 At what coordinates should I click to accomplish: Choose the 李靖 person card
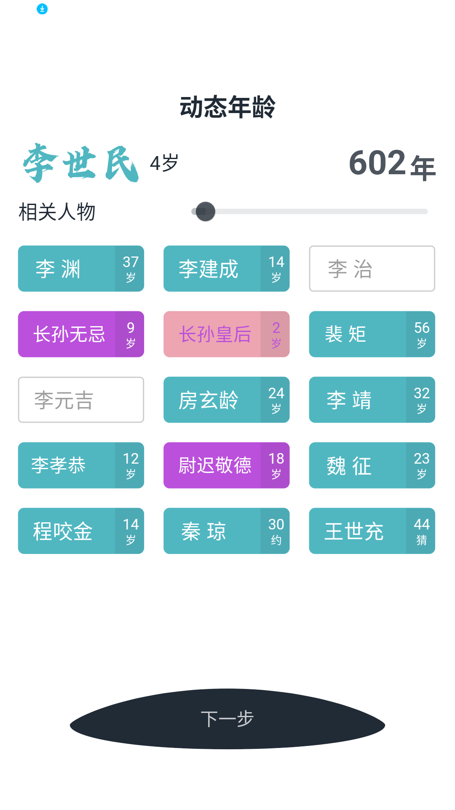pos(372,400)
